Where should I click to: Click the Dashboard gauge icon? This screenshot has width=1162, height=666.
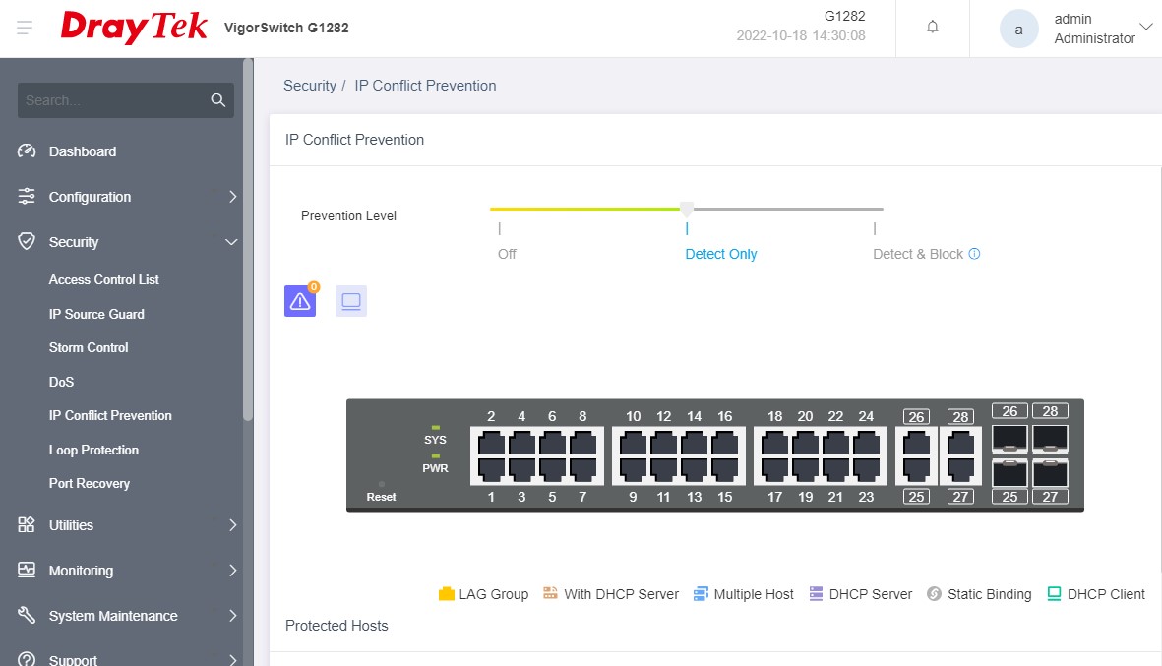pos(27,151)
